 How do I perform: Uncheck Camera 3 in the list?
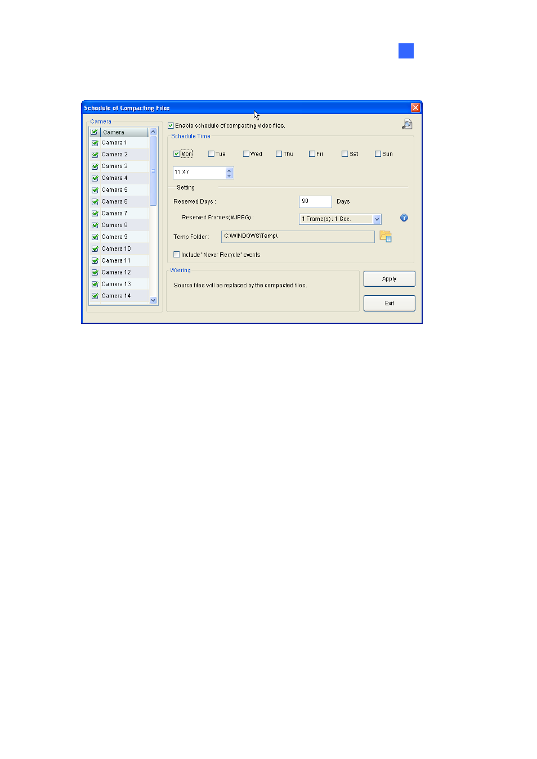pos(95,167)
